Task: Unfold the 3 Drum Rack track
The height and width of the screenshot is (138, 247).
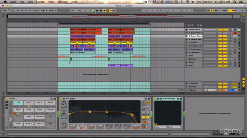Action: click(186, 36)
